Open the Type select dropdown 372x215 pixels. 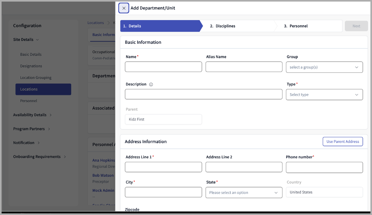[x=324, y=95]
